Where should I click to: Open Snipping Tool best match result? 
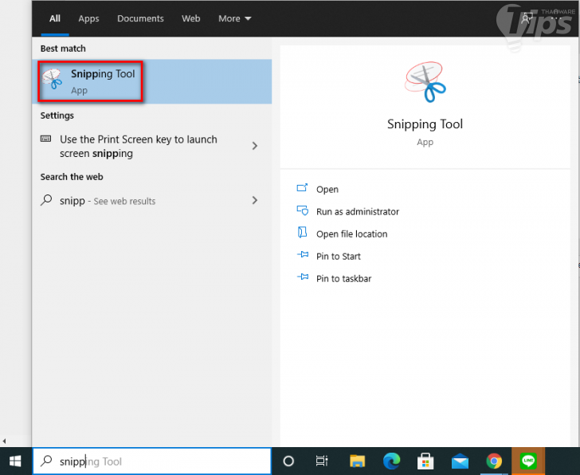click(x=151, y=81)
